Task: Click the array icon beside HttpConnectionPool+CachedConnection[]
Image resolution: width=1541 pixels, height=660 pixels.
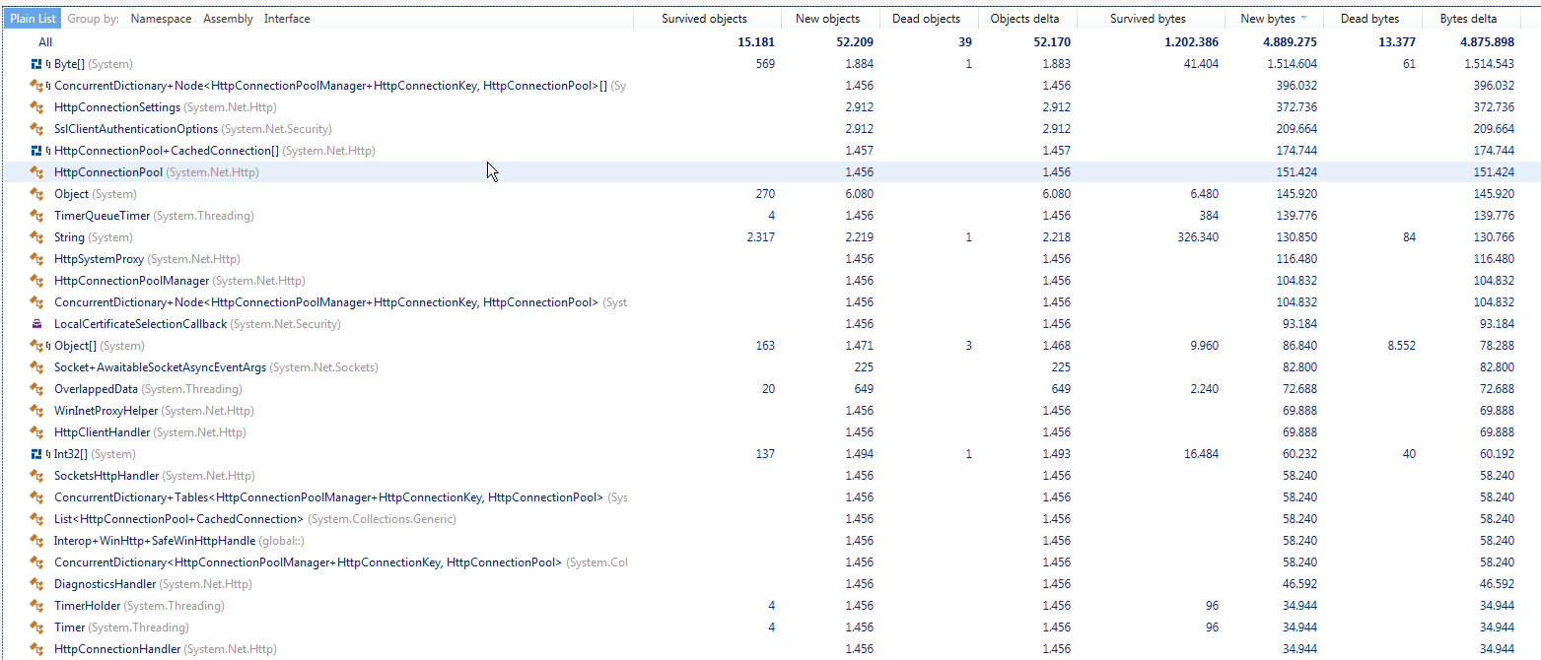Action: click(35, 150)
